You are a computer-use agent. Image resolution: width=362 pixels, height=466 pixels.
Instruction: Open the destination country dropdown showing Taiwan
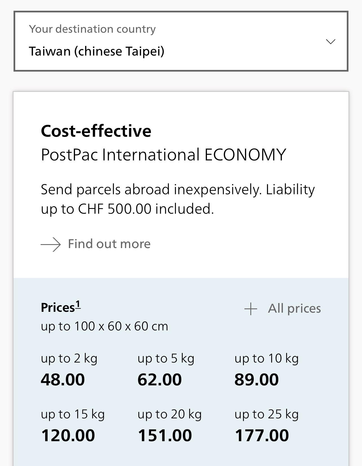pos(180,41)
